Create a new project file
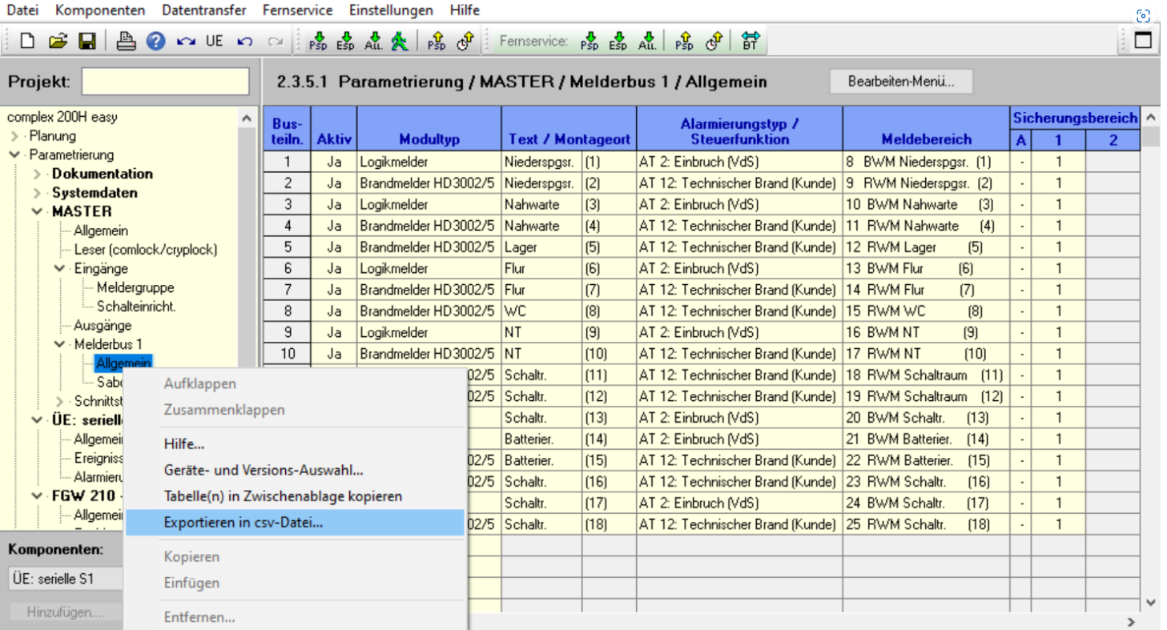This screenshot has width=1167, height=630. click(x=27, y=41)
